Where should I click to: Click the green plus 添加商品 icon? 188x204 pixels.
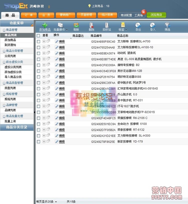tap(45, 25)
